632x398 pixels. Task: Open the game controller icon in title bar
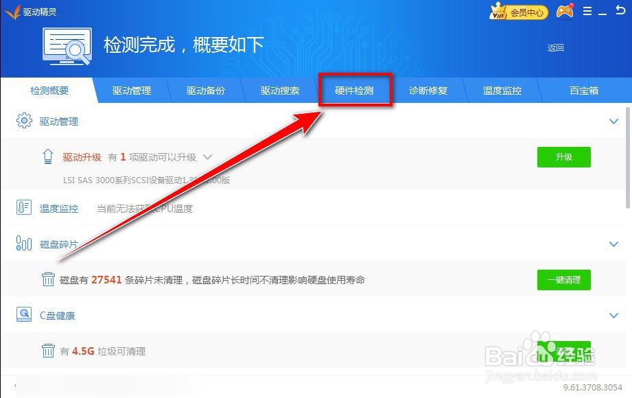pyautogui.click(x=564, y=11)
